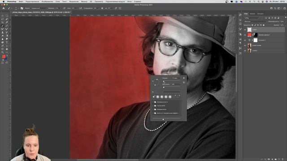Open the Справка menu
Screen dimensions: 287x161
coord(138,1)
